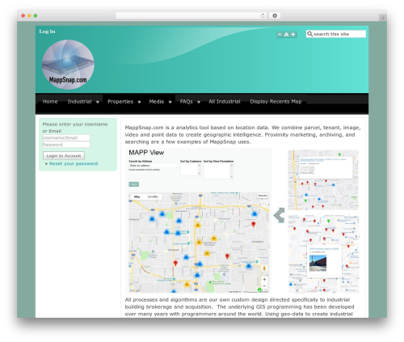Focus the Username/Email field
The image size is (404, 342).
(66, 137)
